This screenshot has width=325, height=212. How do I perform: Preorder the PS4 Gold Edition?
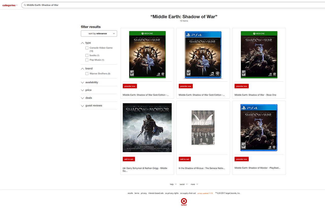point(186,86)
